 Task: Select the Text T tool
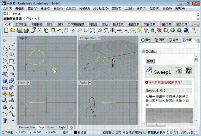click(x=5, y=121)
